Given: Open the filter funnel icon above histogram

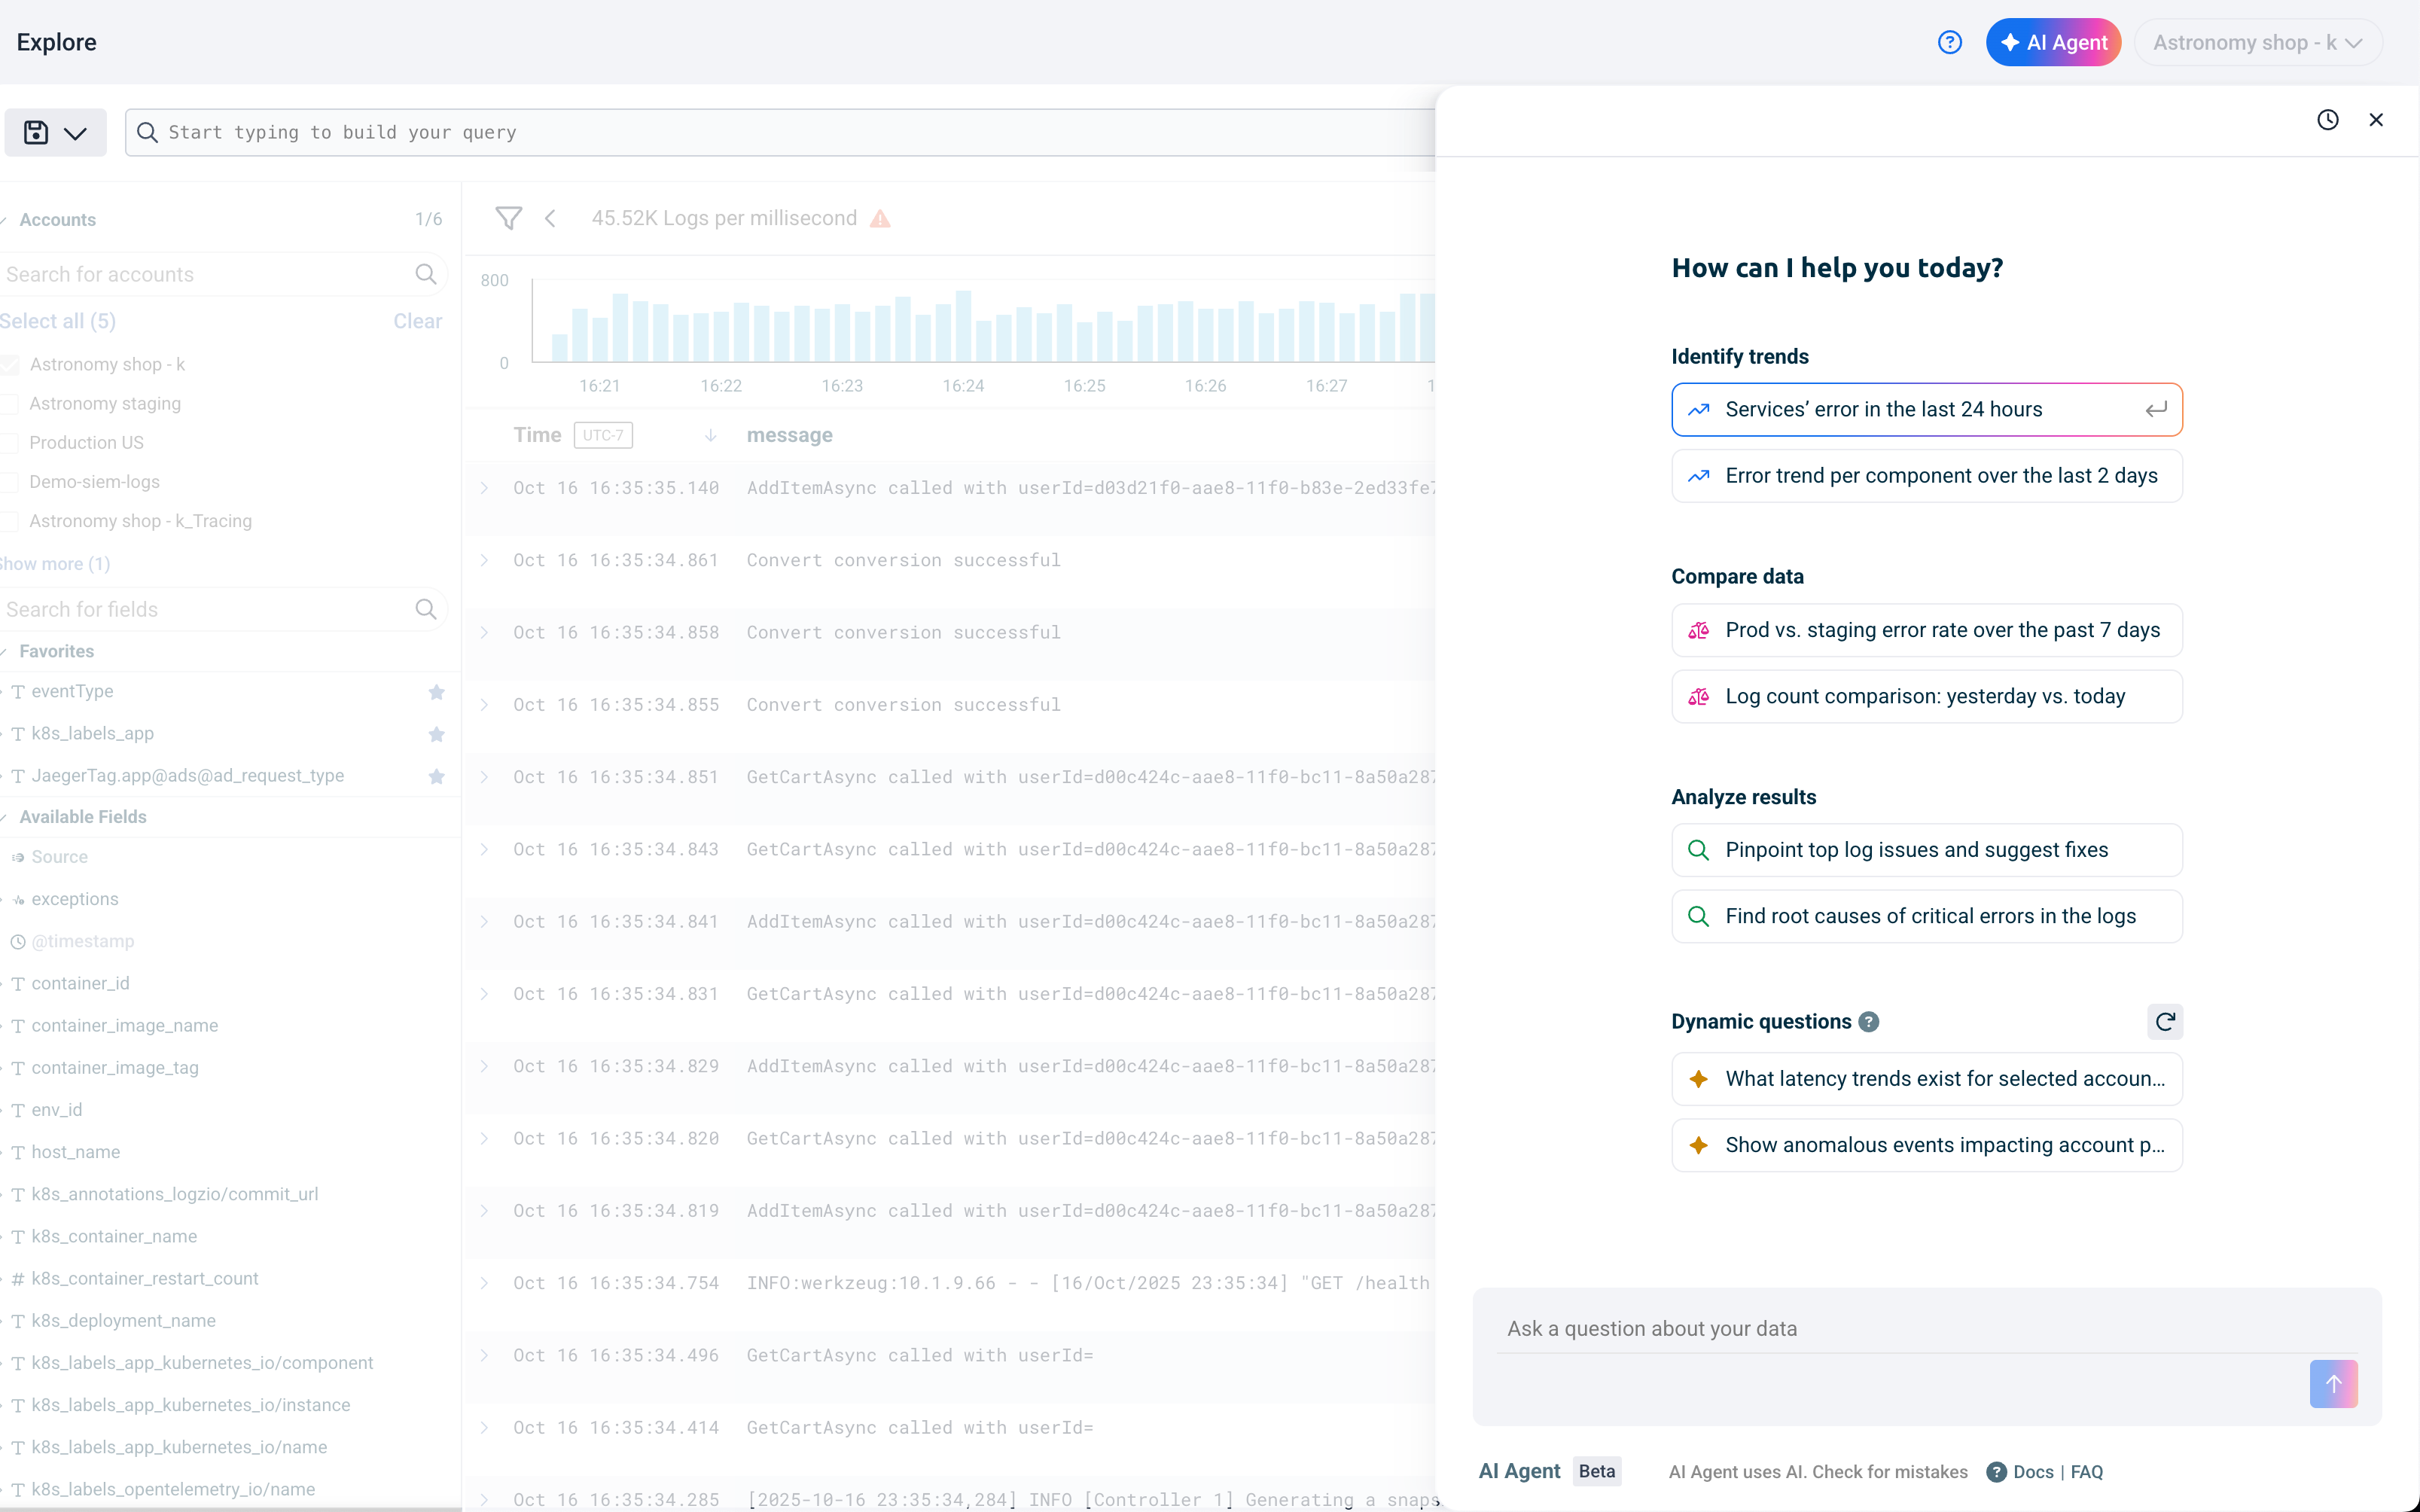Looking at the screenshot, I should [508, 218].
